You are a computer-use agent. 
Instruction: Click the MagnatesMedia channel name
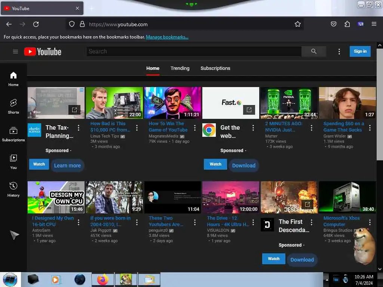(x=163, y=136)
